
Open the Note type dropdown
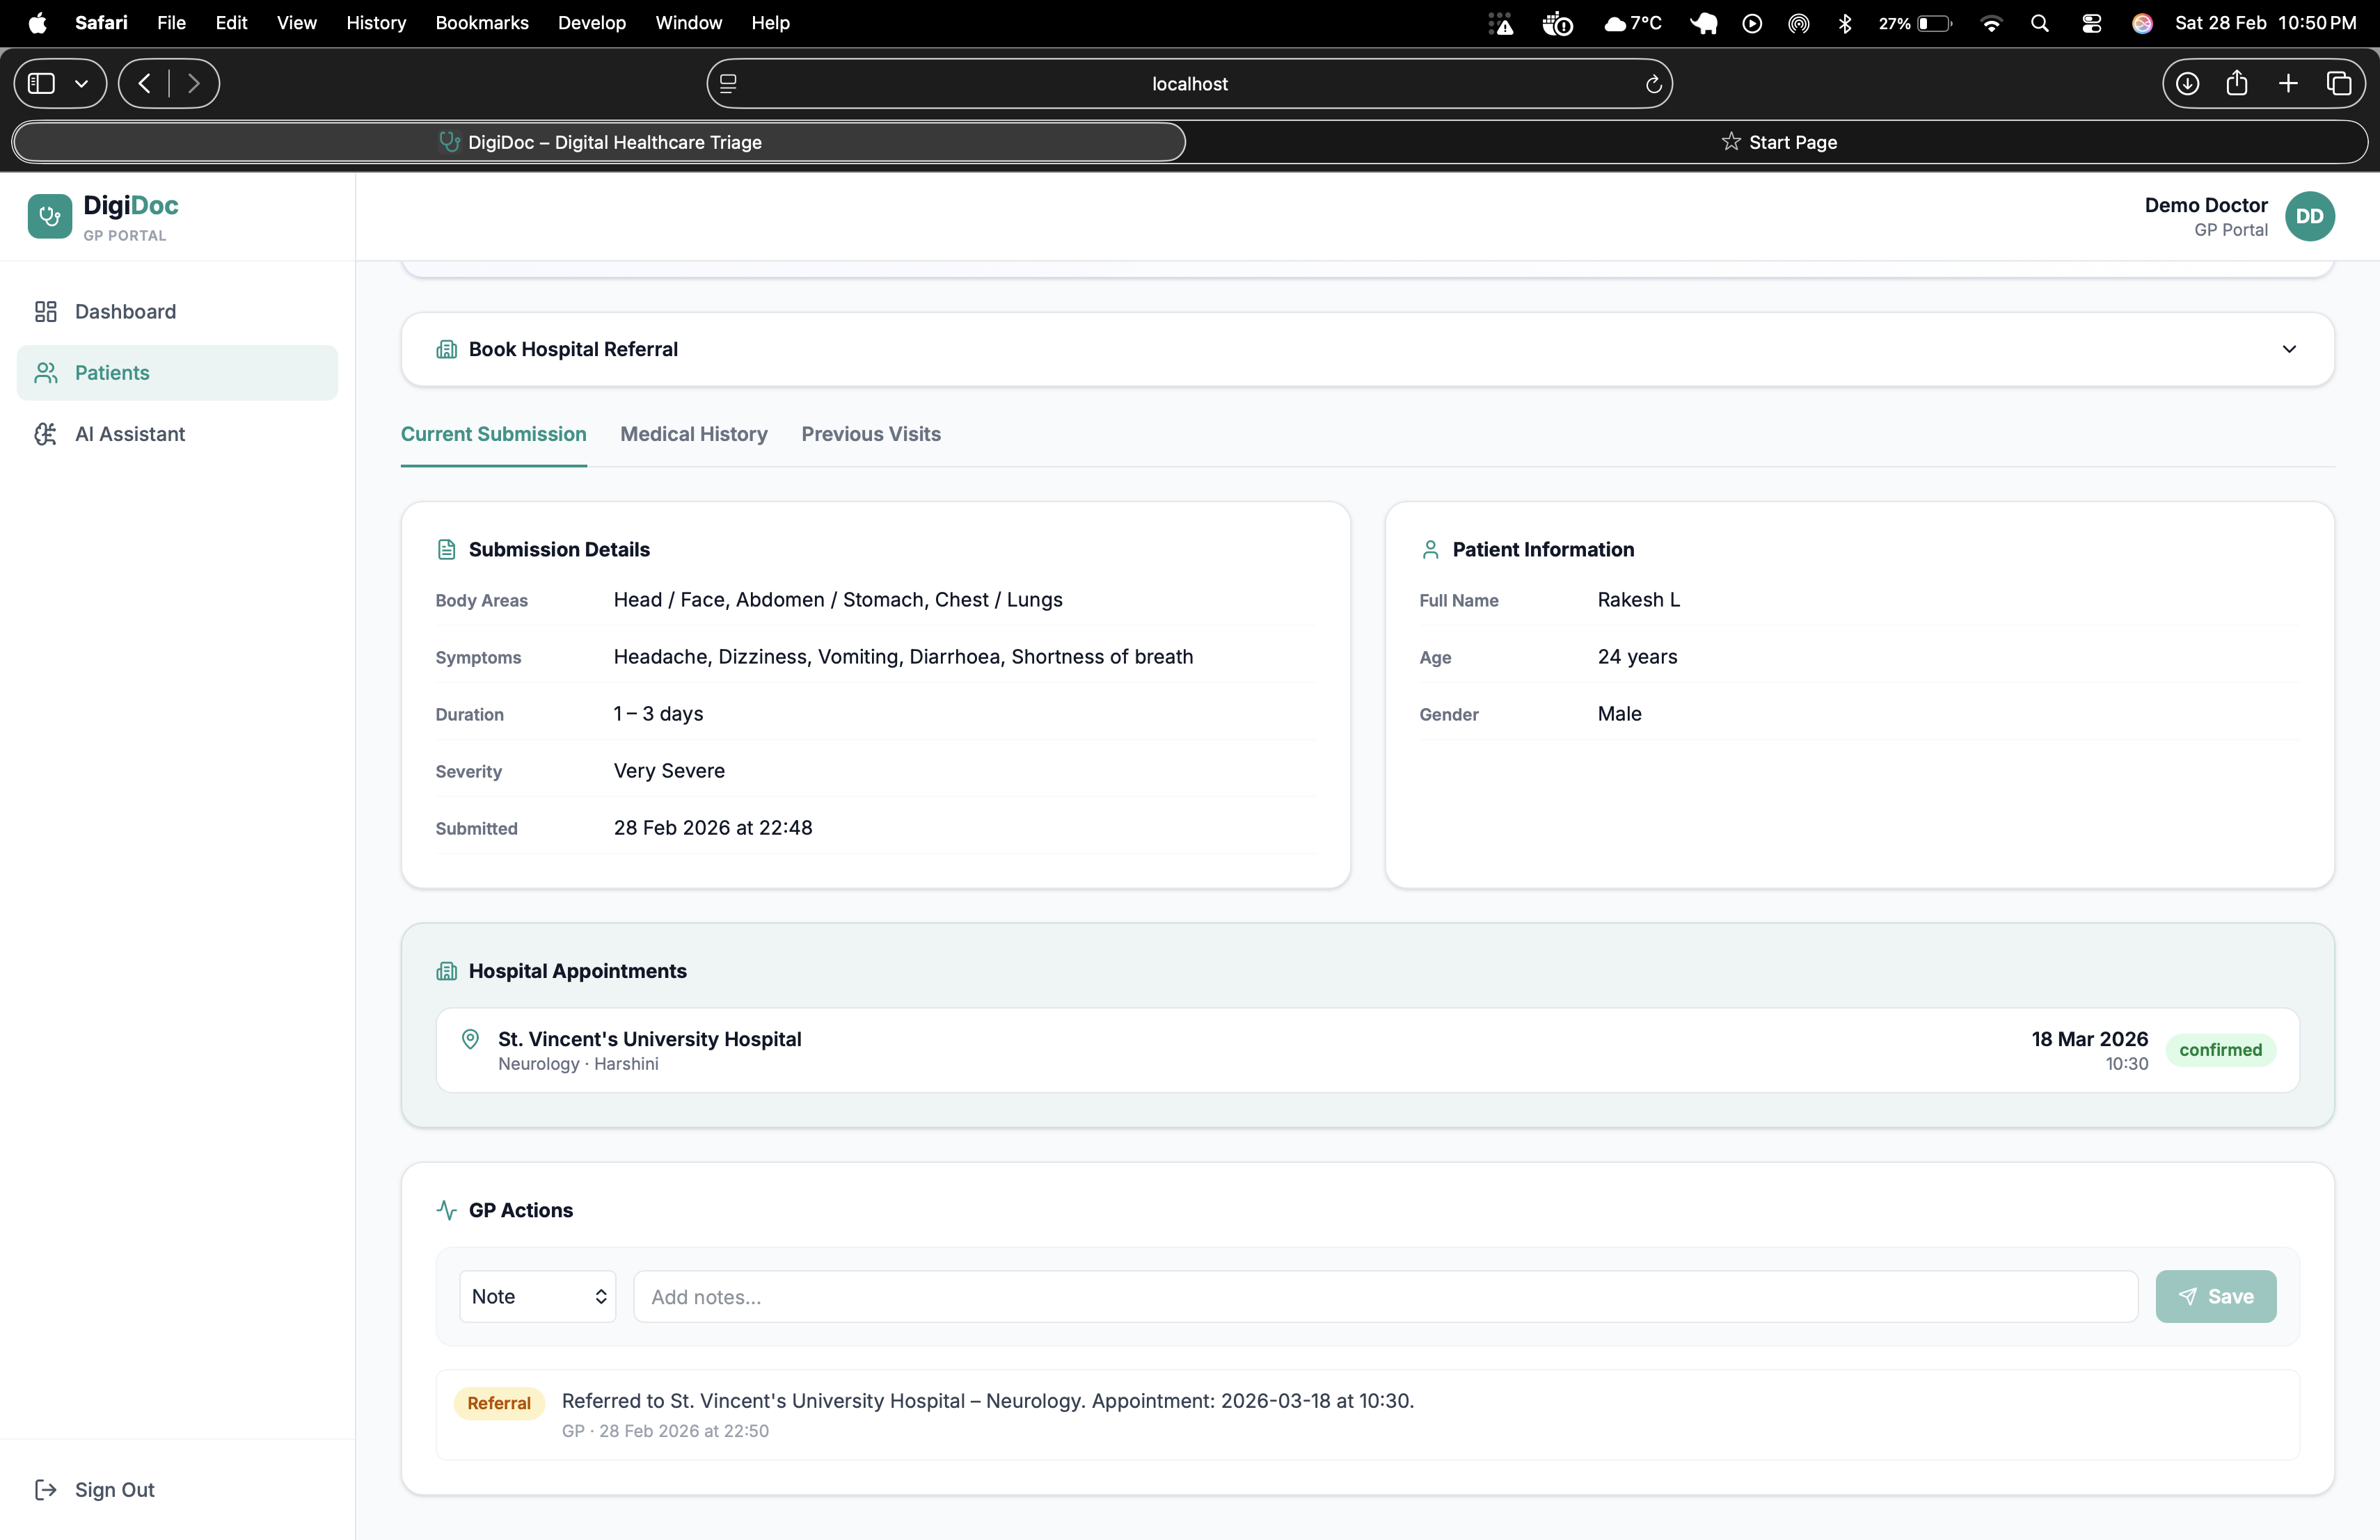(537, 1296)
